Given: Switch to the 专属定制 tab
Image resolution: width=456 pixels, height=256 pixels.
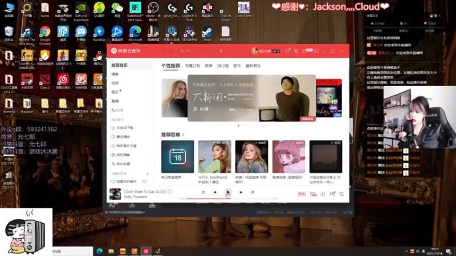Looking at the screenshot, I should coord(193,66).
